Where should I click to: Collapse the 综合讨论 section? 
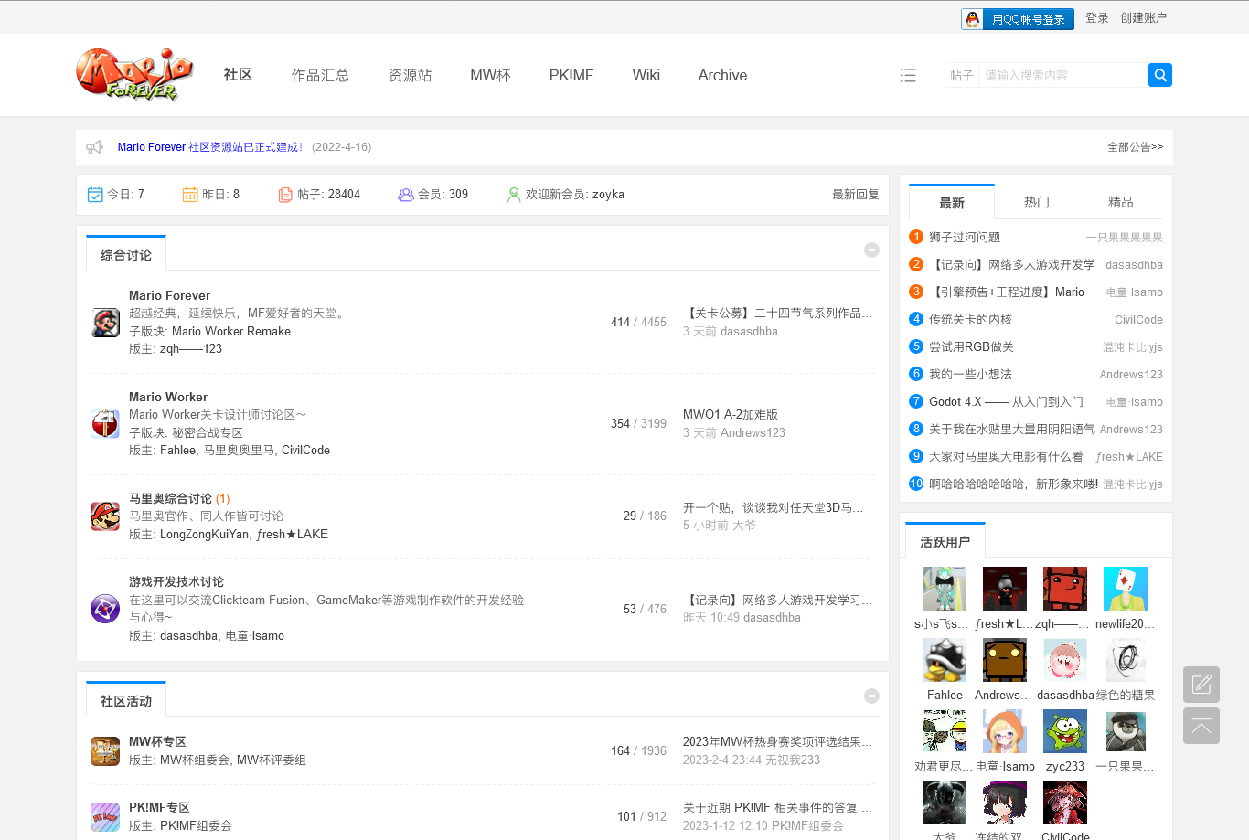(871, 250)
